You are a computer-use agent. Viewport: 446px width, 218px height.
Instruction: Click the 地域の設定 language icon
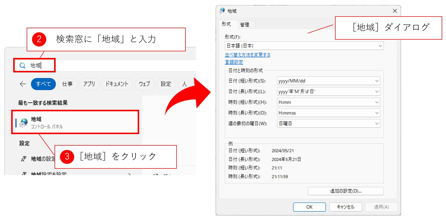(24, 159)
